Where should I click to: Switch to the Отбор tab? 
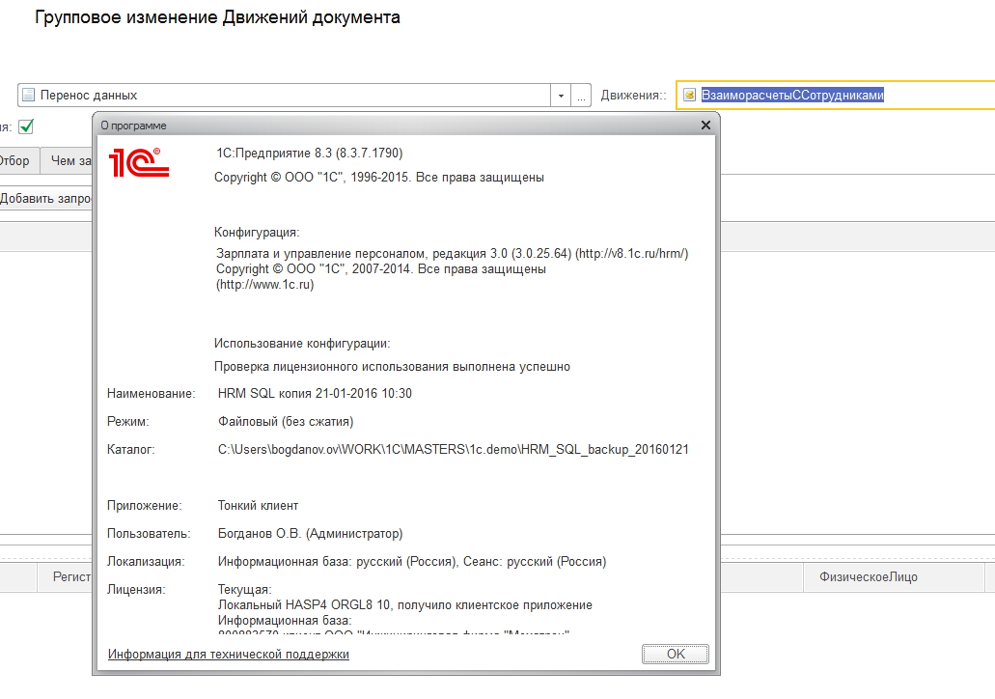tap(17, 160)
